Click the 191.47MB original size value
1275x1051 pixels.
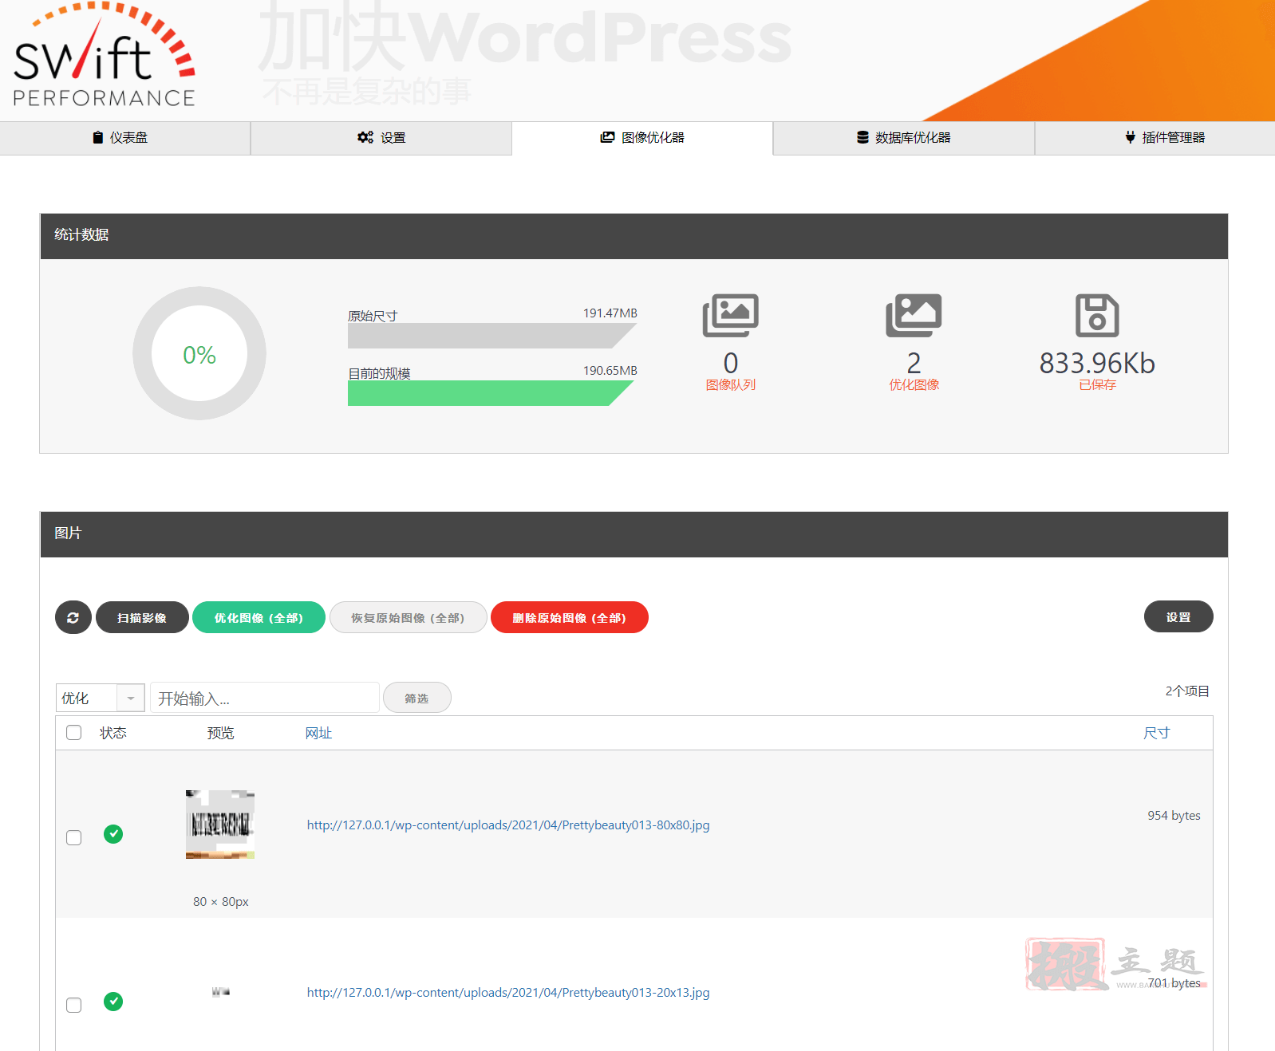coord(610,313)
